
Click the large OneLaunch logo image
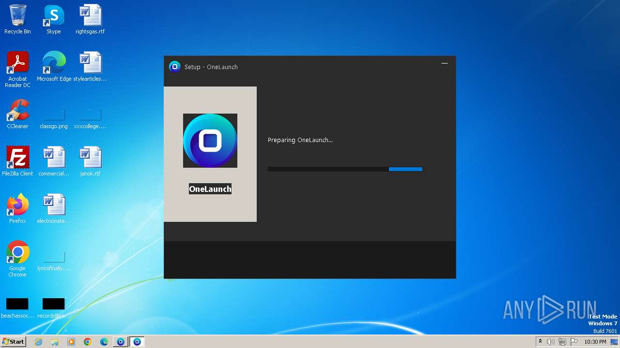(210, 141)
